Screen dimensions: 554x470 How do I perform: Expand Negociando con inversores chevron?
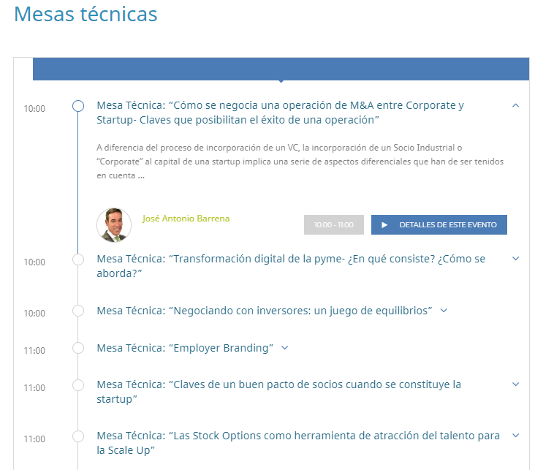tap(444, 311)
